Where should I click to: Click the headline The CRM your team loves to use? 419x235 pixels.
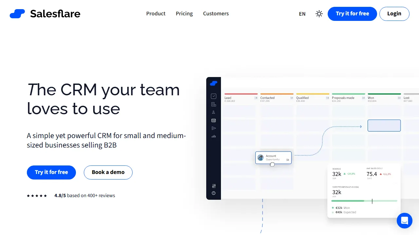pos(103,99)
